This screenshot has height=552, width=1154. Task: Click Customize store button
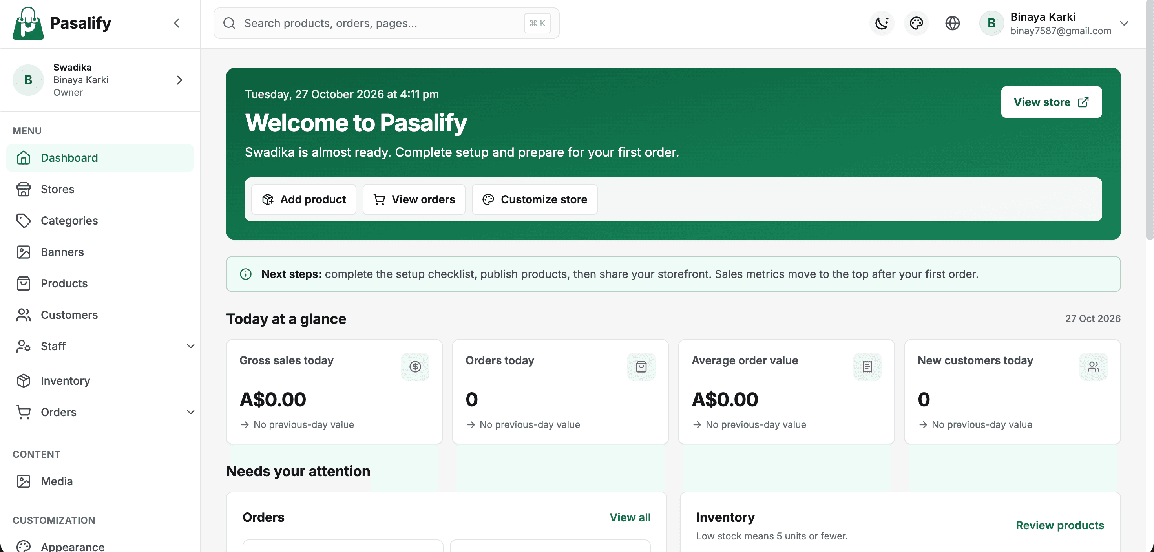(x=535, y=199)
